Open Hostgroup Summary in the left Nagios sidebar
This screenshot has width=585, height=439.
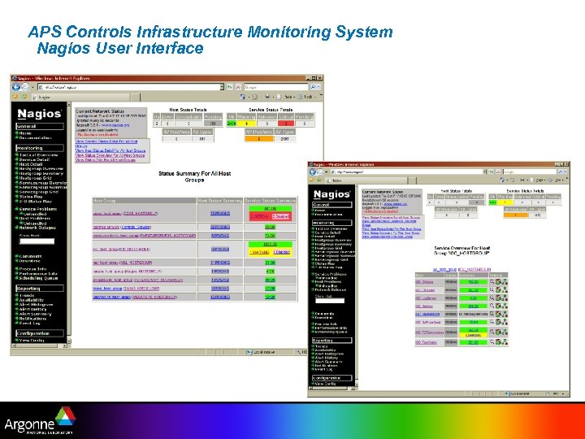click(x=41, y=174)
